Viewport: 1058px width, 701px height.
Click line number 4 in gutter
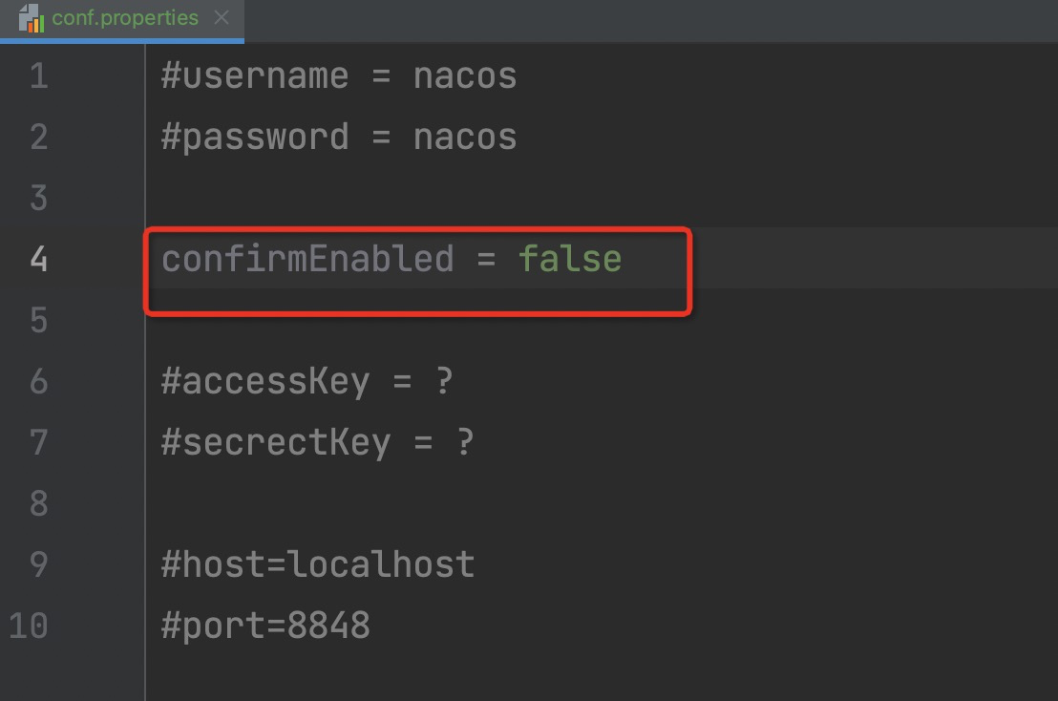click(38, 259)
